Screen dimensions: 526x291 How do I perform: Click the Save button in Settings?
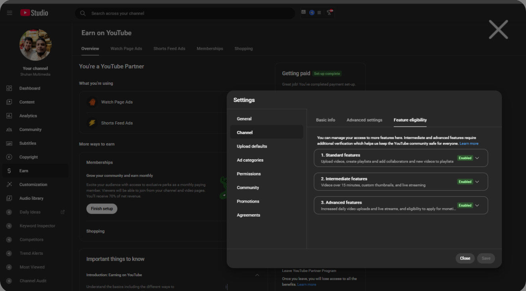click(x=486, y=258)
